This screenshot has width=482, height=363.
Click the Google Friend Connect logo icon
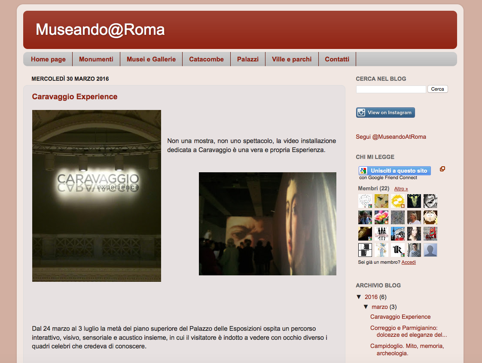tap(363, 171)
